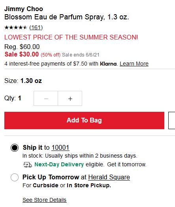Click the Next-Day Delivery truck icon
The image size is (175, 207).
(27, 165)
